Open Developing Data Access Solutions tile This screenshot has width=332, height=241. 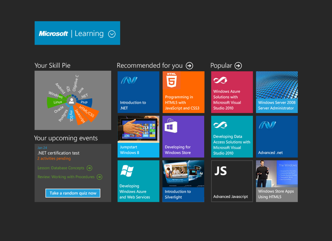(232, 137)
